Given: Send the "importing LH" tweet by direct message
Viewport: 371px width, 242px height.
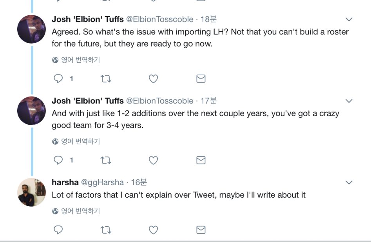Looking at the screenshot, I should coord(201,79).
